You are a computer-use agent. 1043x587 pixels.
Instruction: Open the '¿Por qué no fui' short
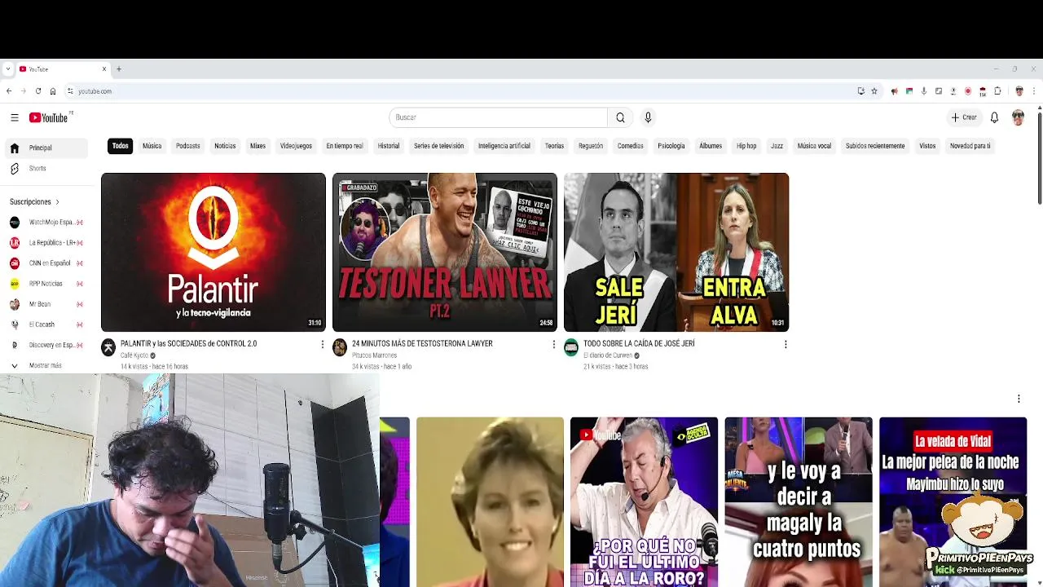[644, 502]
